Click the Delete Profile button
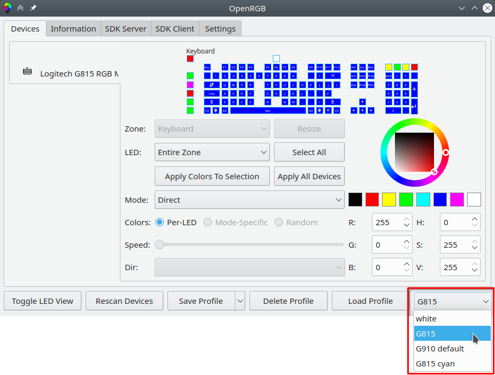 tap(288, 301)
